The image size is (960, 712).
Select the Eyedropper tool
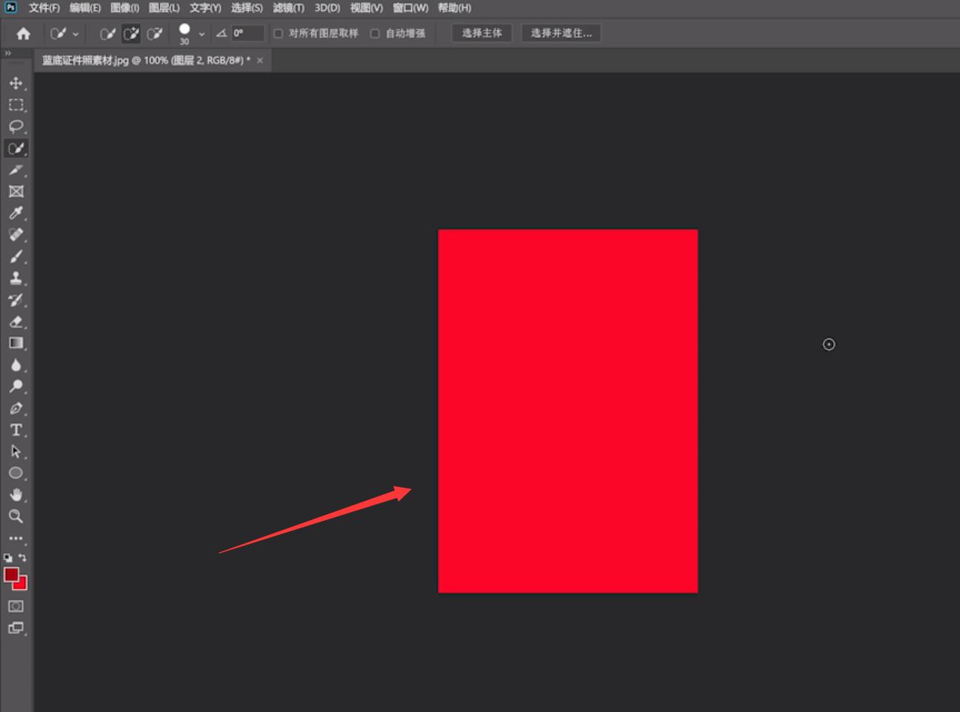(x=16, y=213)
